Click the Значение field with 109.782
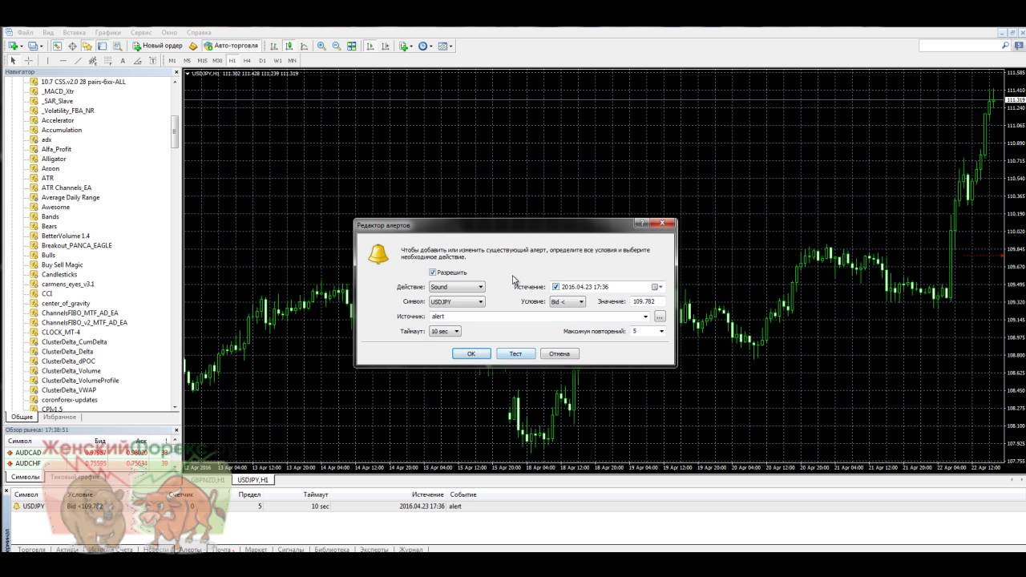Viewport: 1026px width, 577px height. pyautogui.click(x=648, y=302)
